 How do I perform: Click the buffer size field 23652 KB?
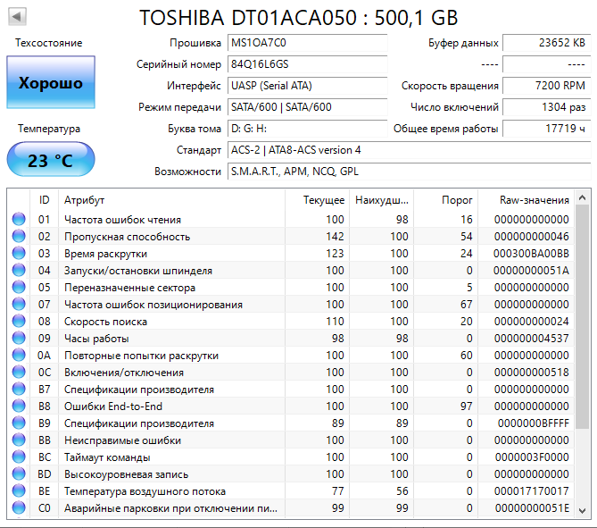(547, 43)
